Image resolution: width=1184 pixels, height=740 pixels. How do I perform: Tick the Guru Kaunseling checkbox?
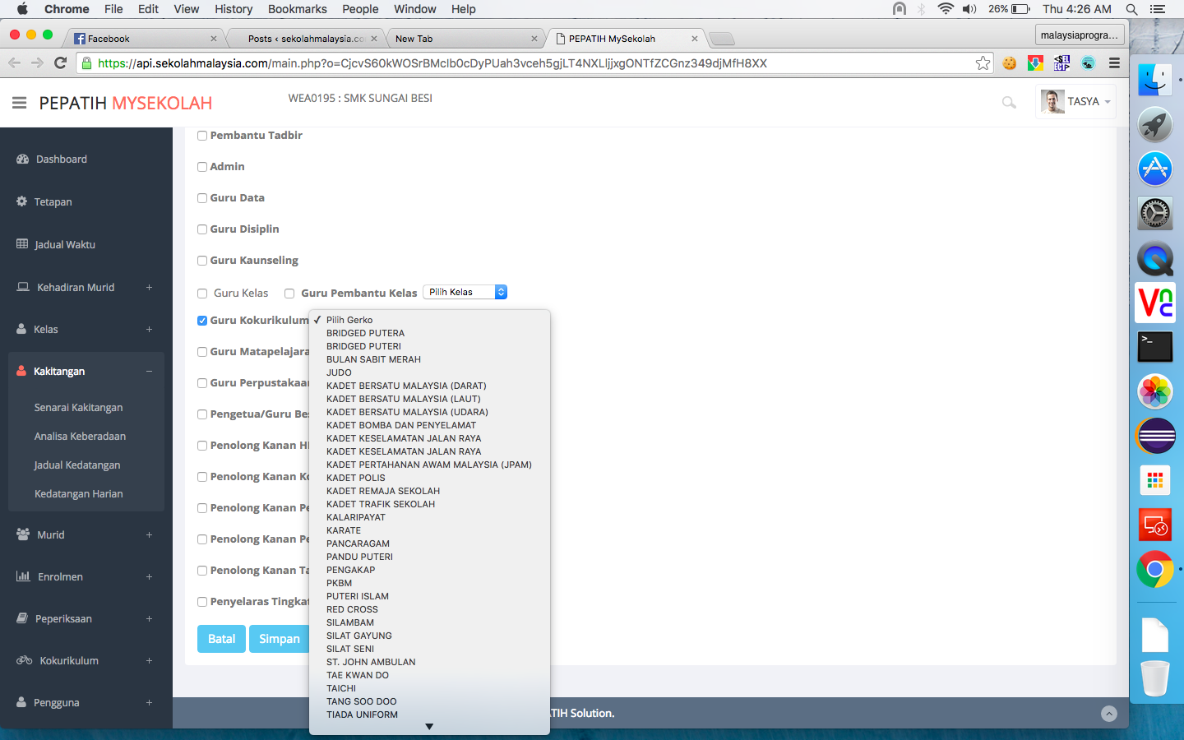tap(202, 261)
